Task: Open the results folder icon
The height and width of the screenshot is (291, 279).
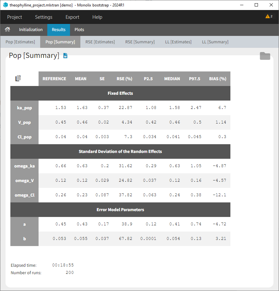Action: (x=265, y=56)
